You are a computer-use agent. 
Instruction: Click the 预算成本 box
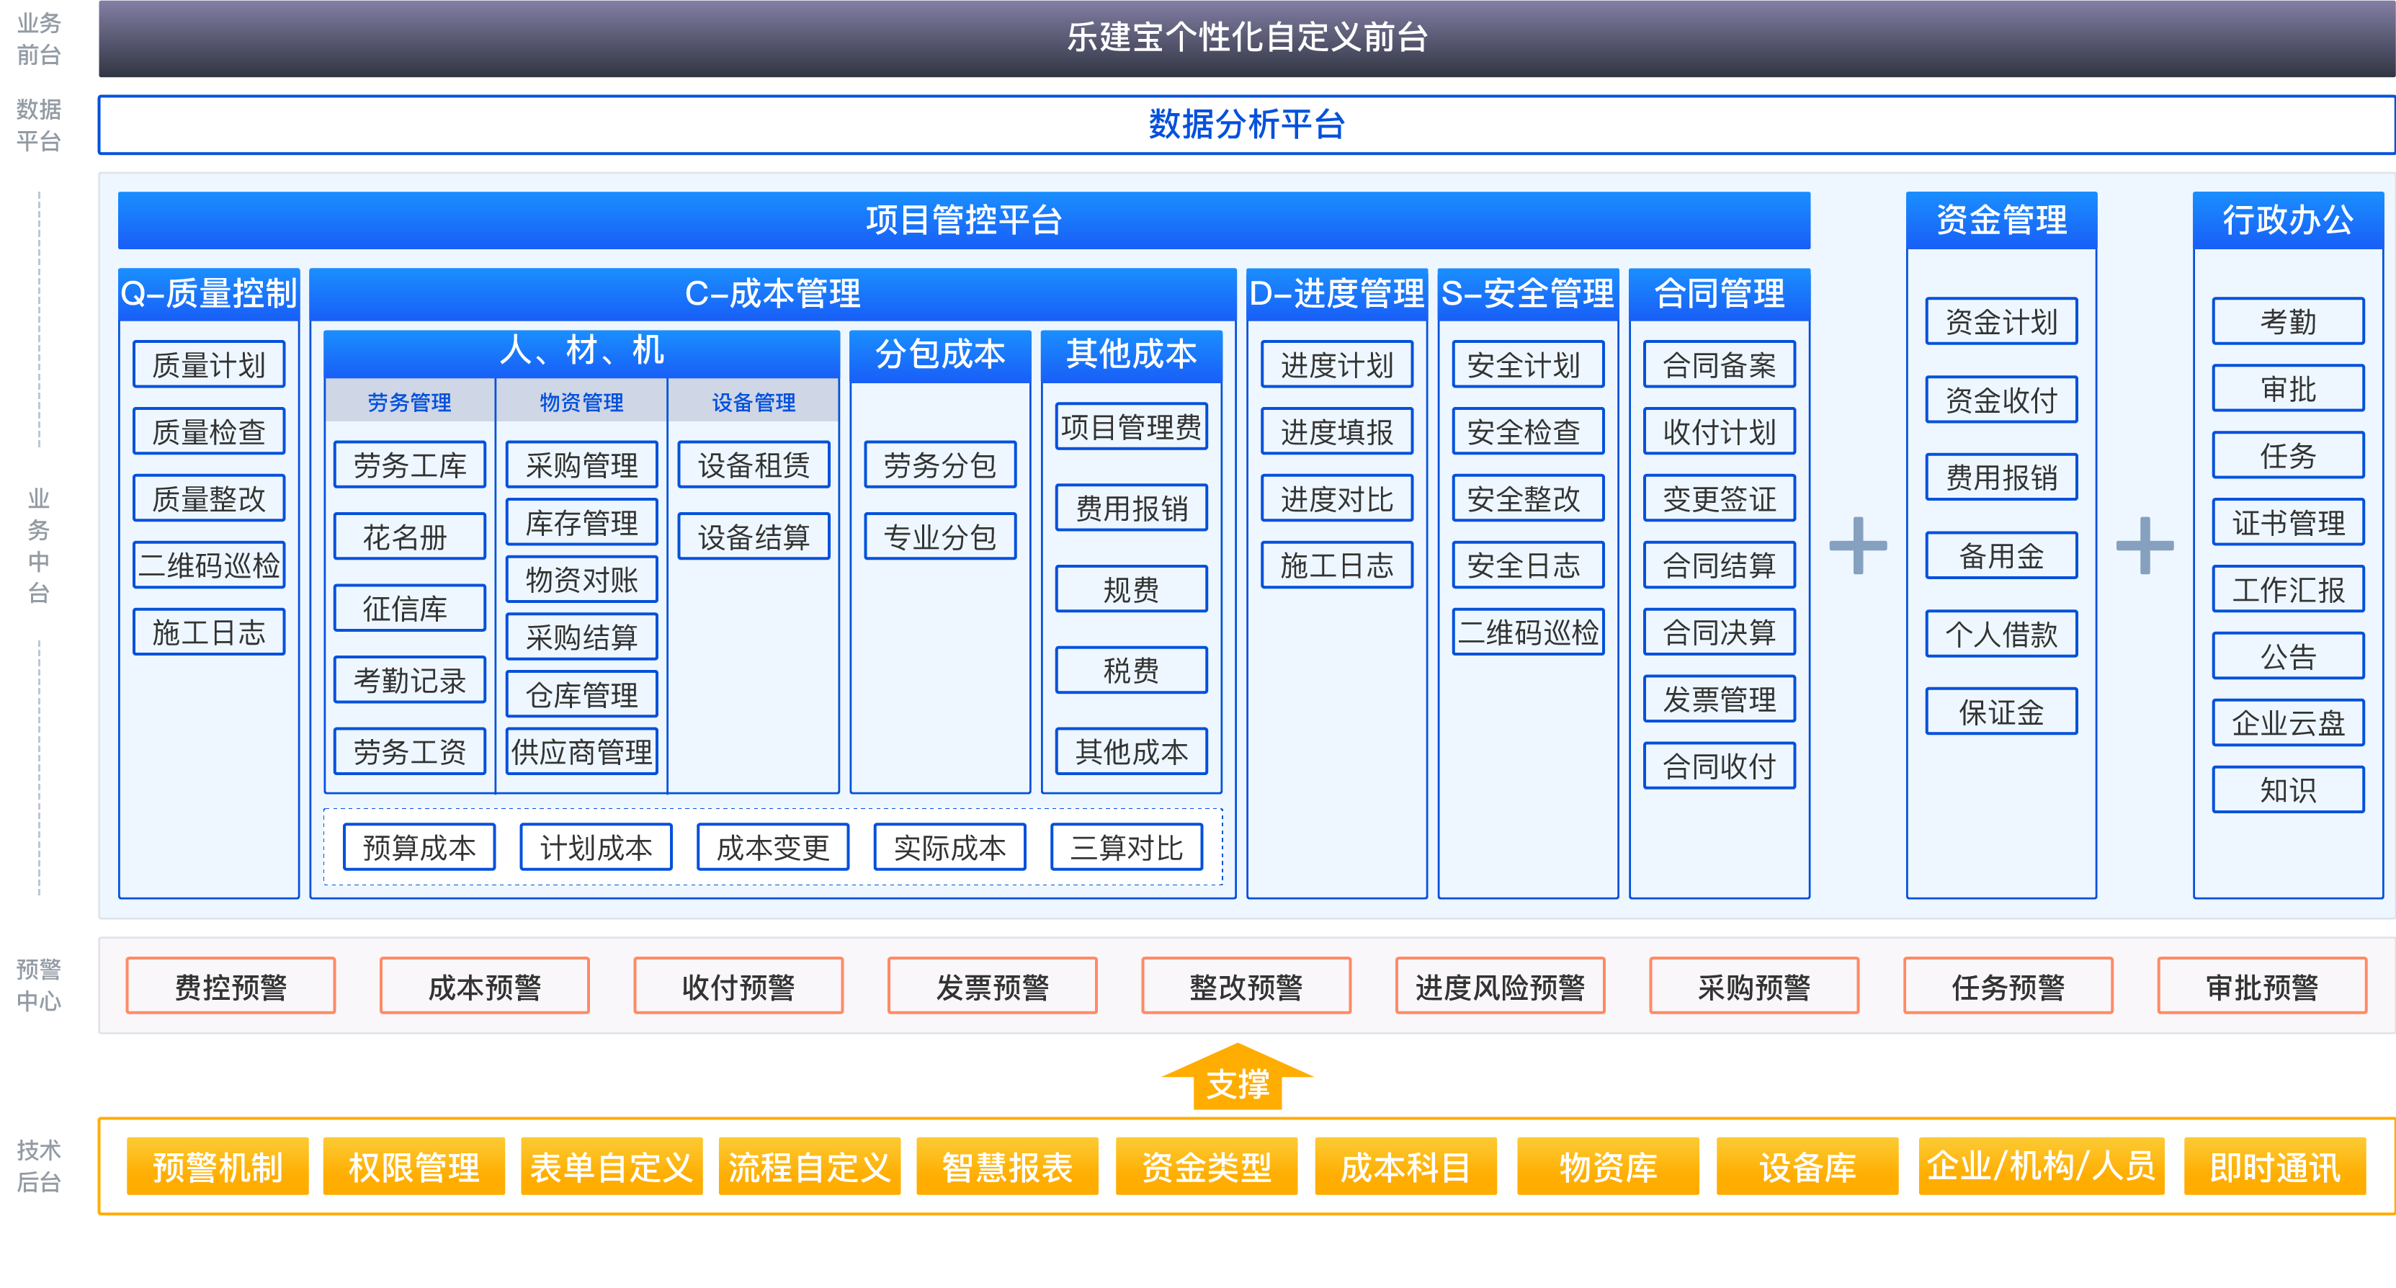point(419,847)
